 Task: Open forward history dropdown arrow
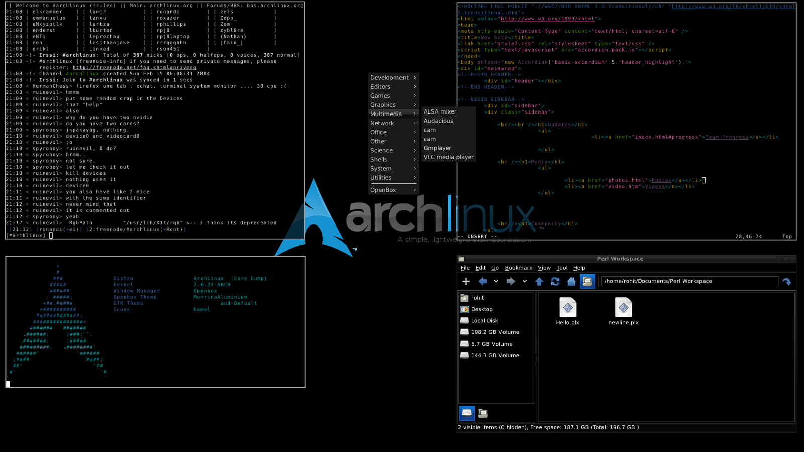pos(524,282)
